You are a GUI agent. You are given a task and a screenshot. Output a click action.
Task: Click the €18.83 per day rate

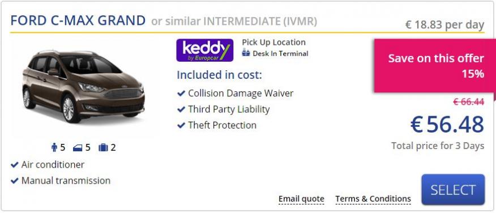coord(444,25)
